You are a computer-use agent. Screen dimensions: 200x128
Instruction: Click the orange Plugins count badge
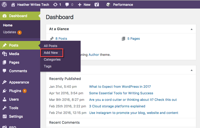coord(25,91)
